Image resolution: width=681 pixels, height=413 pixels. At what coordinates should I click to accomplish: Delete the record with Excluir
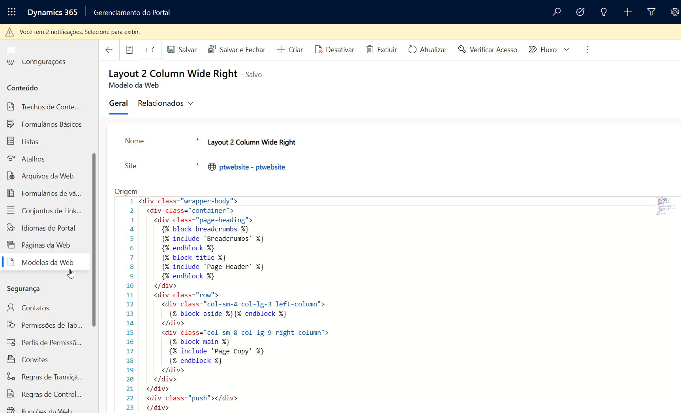[x=381, y=50]
